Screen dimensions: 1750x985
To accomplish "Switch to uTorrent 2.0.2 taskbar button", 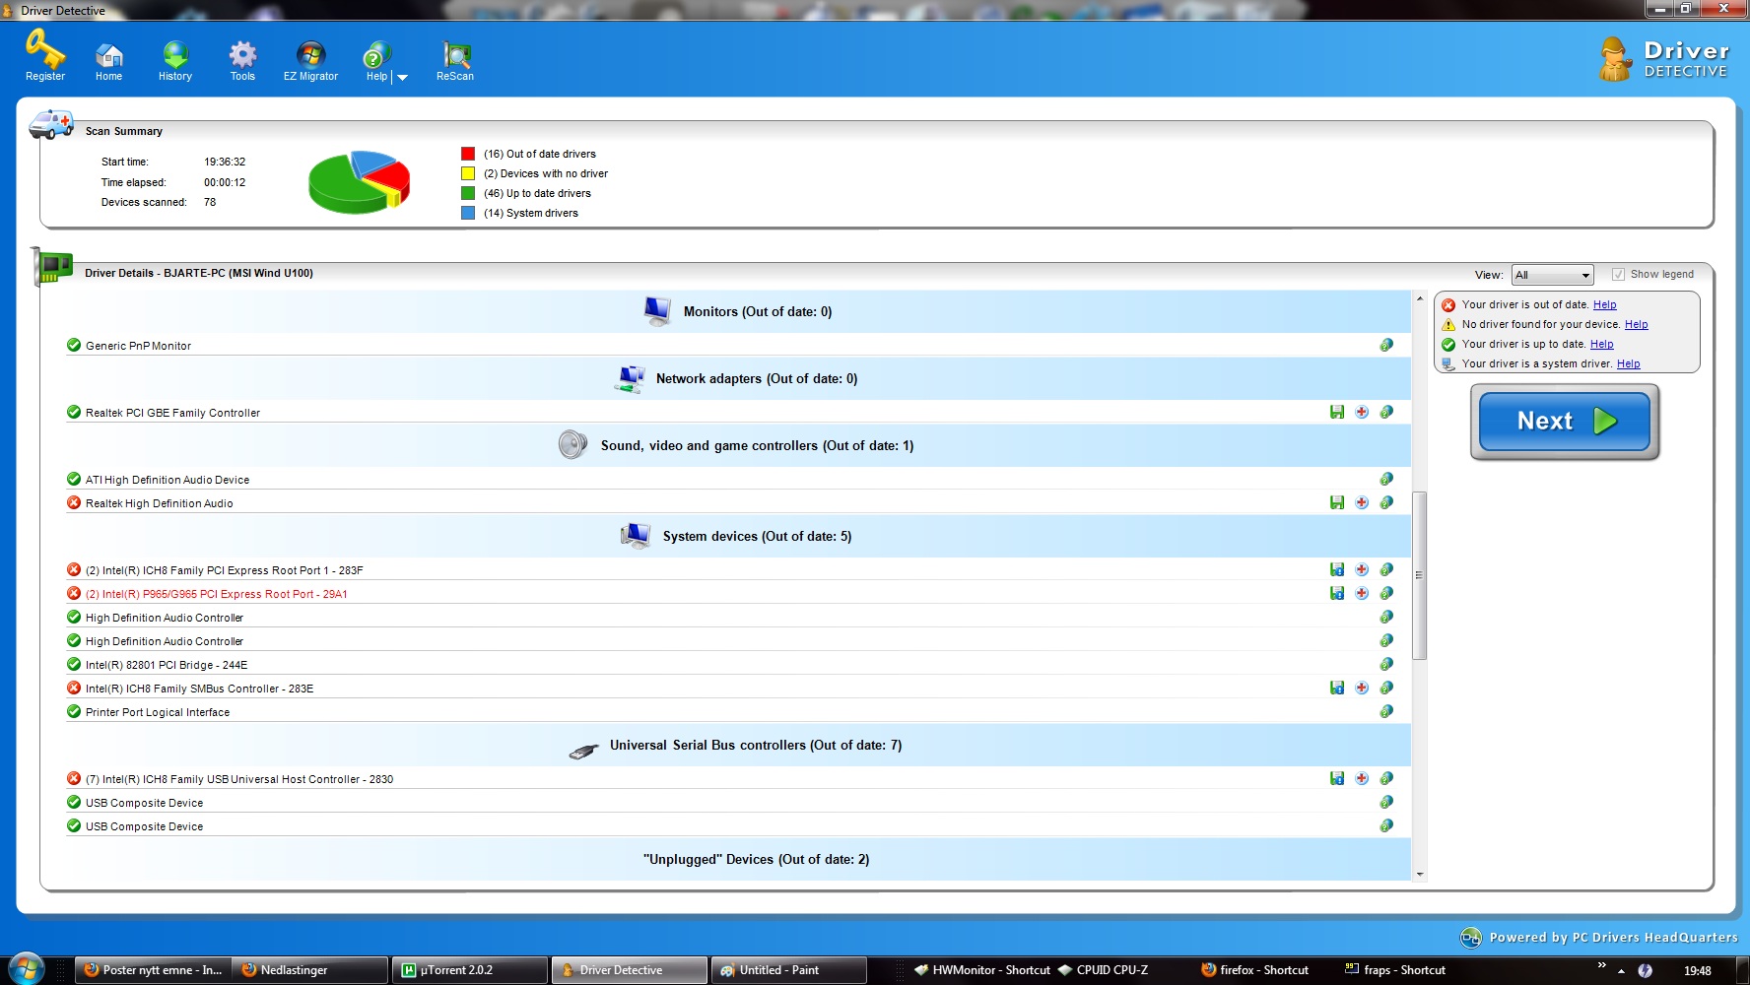I will (x=470, y=970).
